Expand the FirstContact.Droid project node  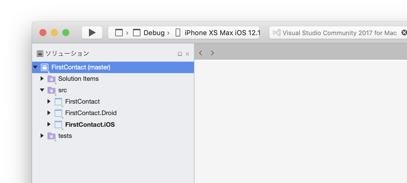tap(49, 113)
